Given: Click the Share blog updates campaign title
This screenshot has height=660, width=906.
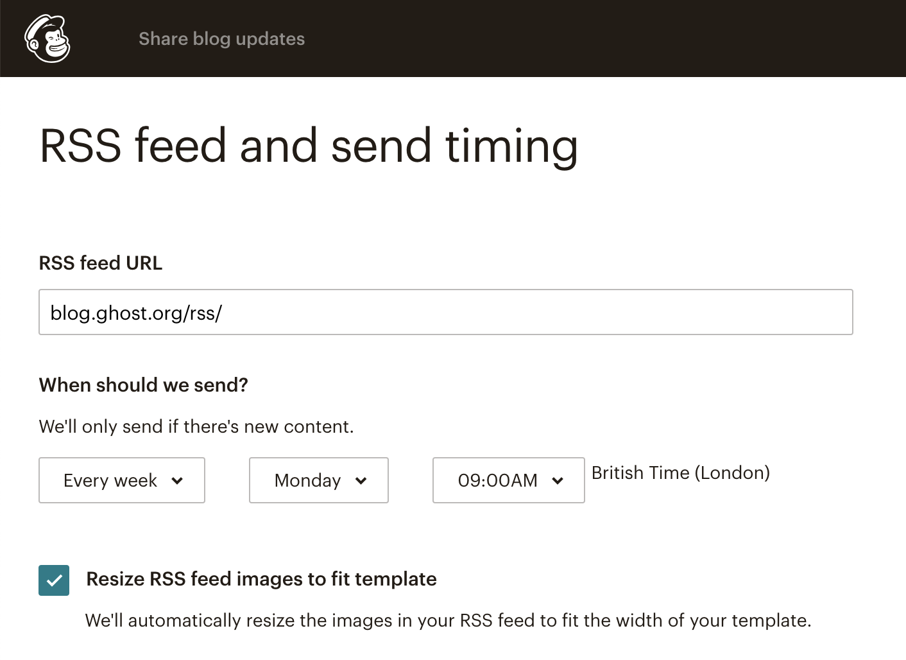Looking at the screenshot, I should (221, 39).
